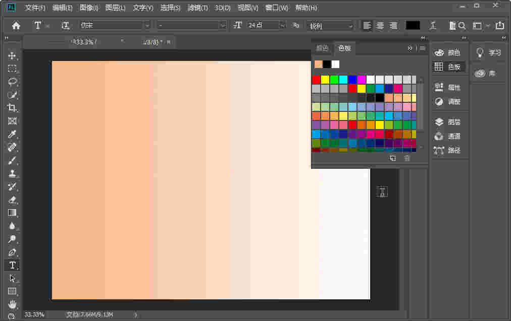The height and width of the screenshot is (321, 511).
Task: Open the 滤镜 menu
Action: click(198, 8)
